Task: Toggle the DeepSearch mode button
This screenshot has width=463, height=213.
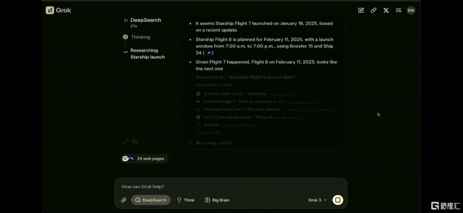Action: pyautogui.click(x=150, y=200)
